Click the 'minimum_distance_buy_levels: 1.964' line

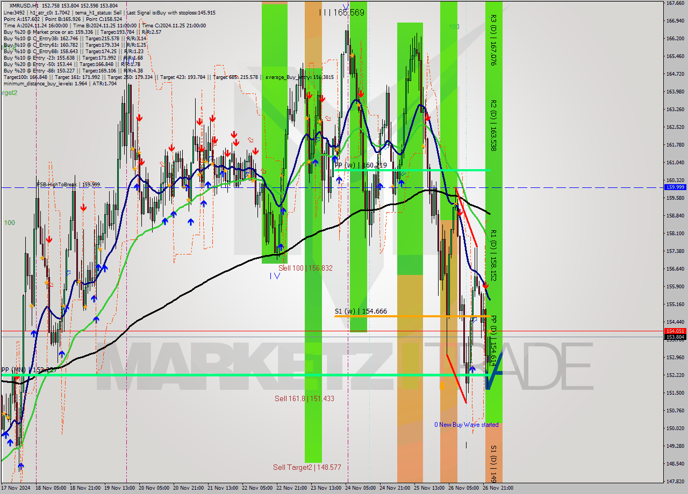(x=61, y=84)
